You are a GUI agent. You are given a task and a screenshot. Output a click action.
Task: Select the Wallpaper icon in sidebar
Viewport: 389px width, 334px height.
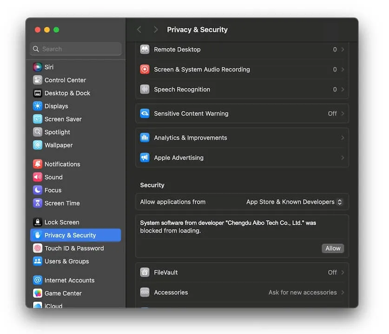pyautogui.click(x=38, y=145)
